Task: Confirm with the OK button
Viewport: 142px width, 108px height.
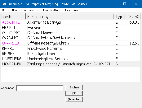Action: pos(74,93)
